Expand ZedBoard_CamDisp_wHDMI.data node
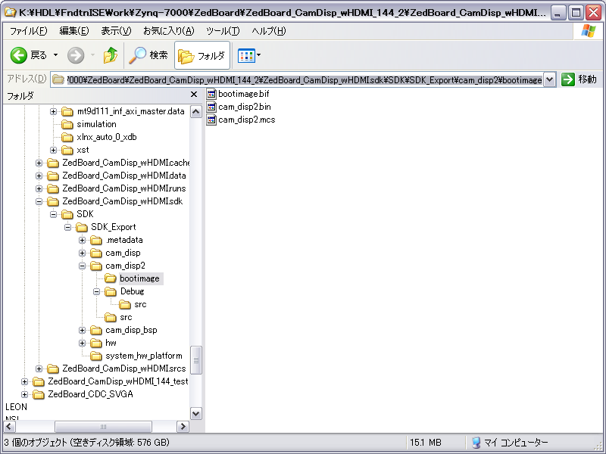This screenshot has height=454, width=606. pyautogui.click(x=39, y=176)
